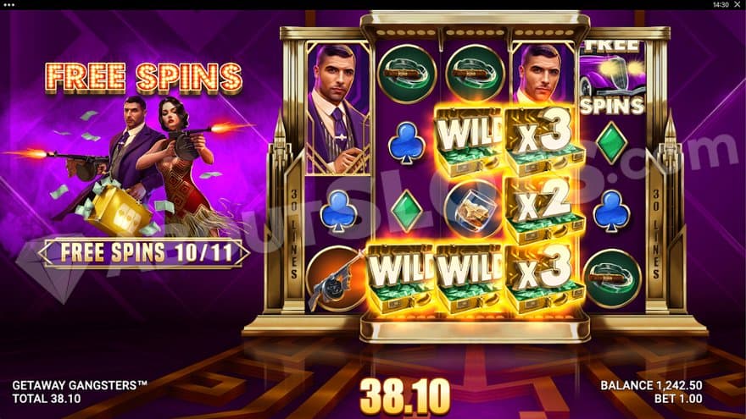Click the gangster portrait on reel four

point(543,74)
